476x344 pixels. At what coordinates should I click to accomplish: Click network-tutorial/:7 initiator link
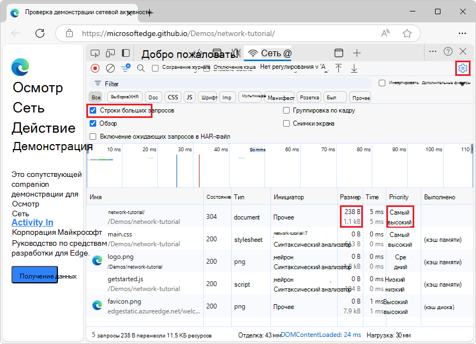tap(290, 233)
